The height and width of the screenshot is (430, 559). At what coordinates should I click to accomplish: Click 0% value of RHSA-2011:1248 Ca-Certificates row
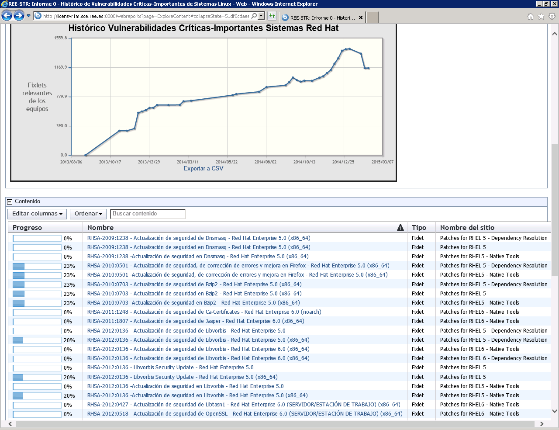[68, 312]
